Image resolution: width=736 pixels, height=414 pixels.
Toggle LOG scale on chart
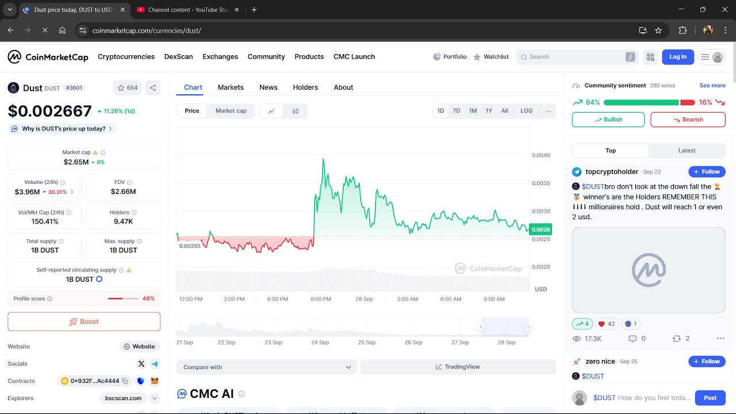[x=527, y=111]
